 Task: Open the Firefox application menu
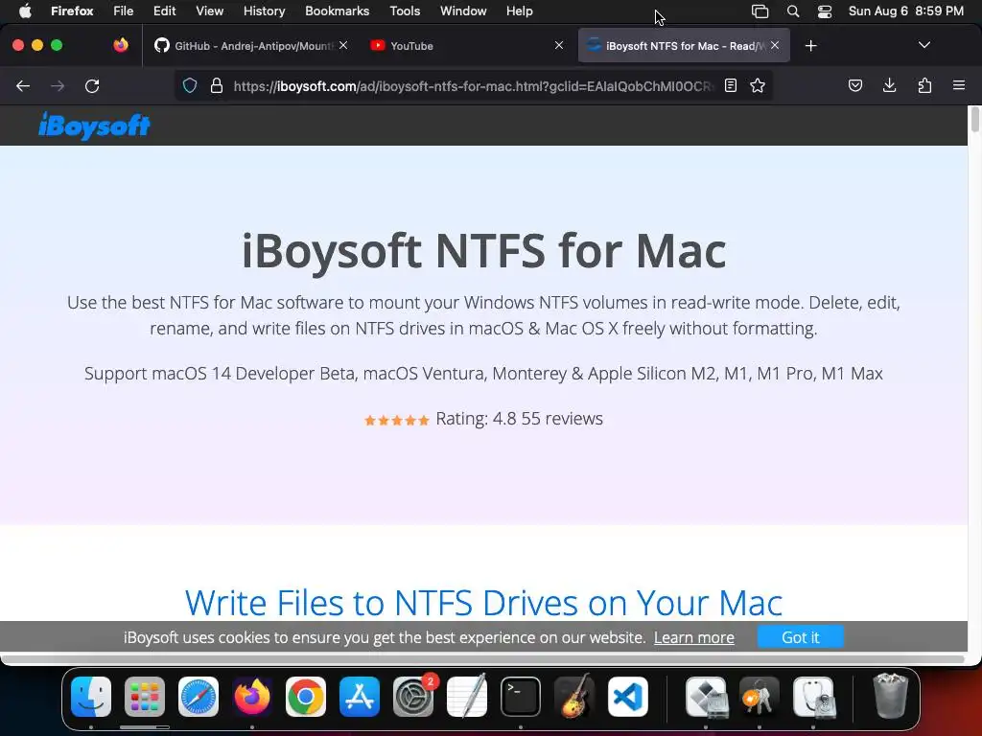[x=72, y=11]
